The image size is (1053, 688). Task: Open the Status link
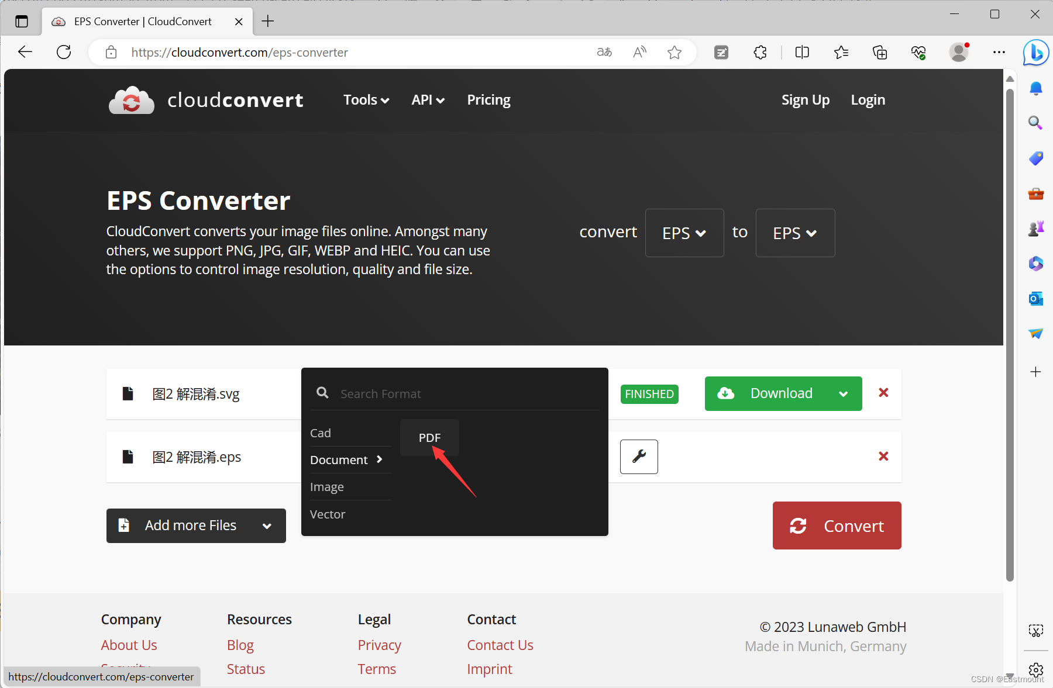[x=246, y=669]
